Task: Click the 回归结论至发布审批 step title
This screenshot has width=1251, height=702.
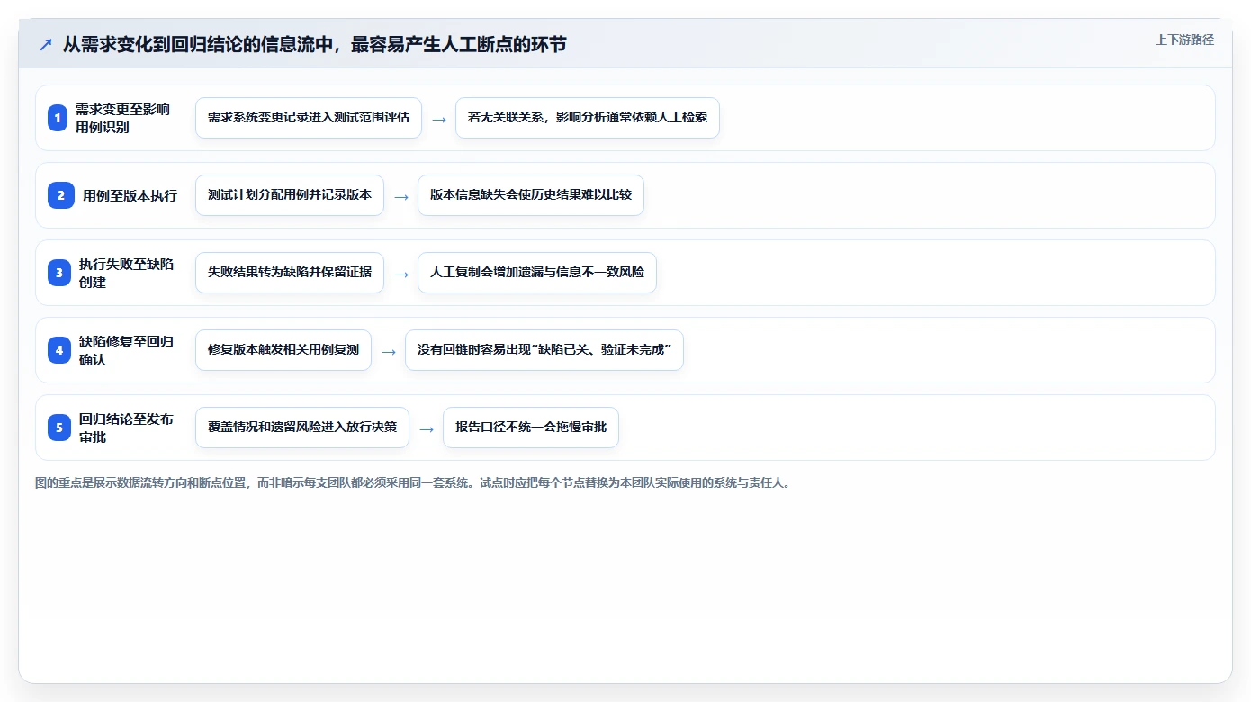Action: pos(126,427)
